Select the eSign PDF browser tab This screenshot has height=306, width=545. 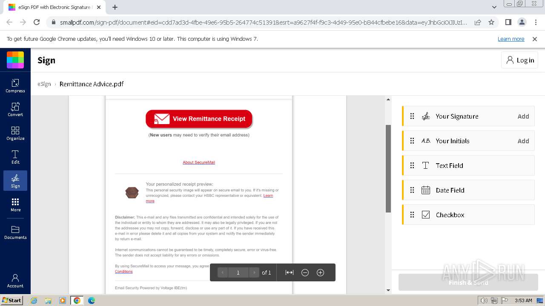(x=55, y=7)
